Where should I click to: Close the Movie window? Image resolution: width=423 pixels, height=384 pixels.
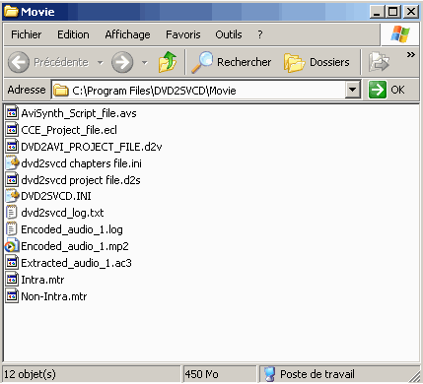pos(411,12)
